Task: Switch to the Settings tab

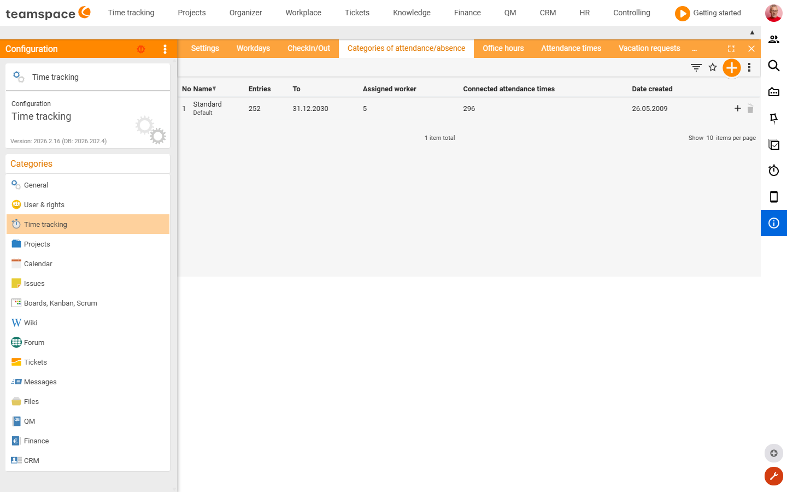Action: pos(205,48)
